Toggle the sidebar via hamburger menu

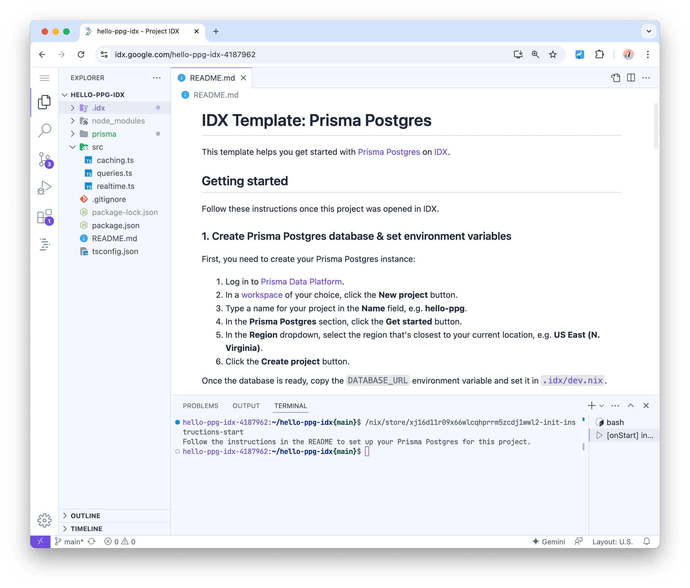[45, 77]
